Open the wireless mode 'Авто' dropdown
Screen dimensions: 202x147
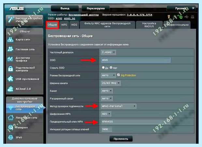(108, 75)
